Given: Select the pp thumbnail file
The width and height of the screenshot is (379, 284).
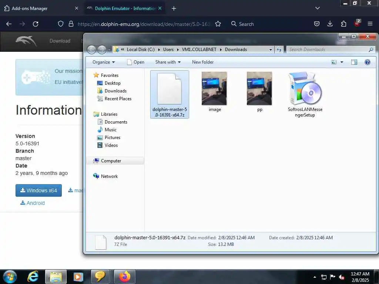Looking at the screenshot, I should coord(259,92).
